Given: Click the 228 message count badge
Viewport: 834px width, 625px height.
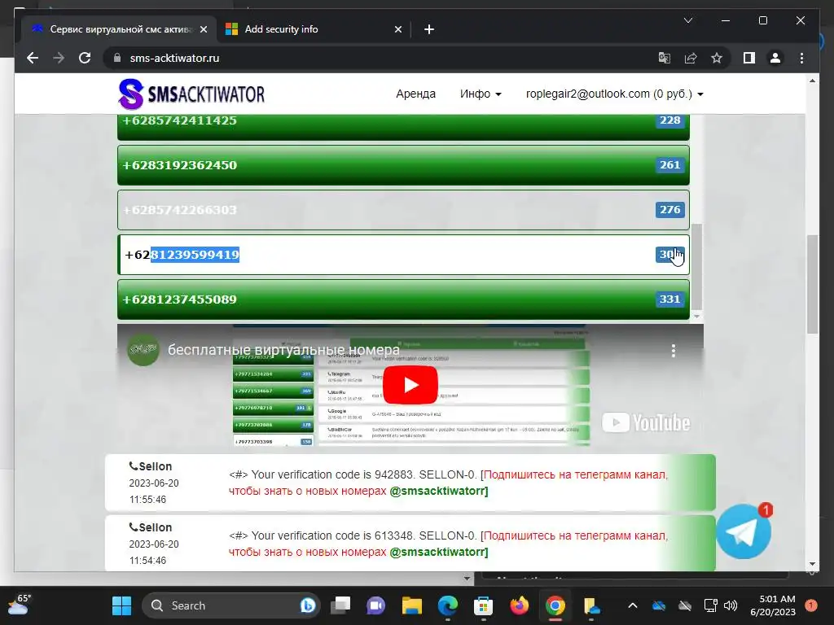Looking at the screenshot, I should (x=669, y=120).
